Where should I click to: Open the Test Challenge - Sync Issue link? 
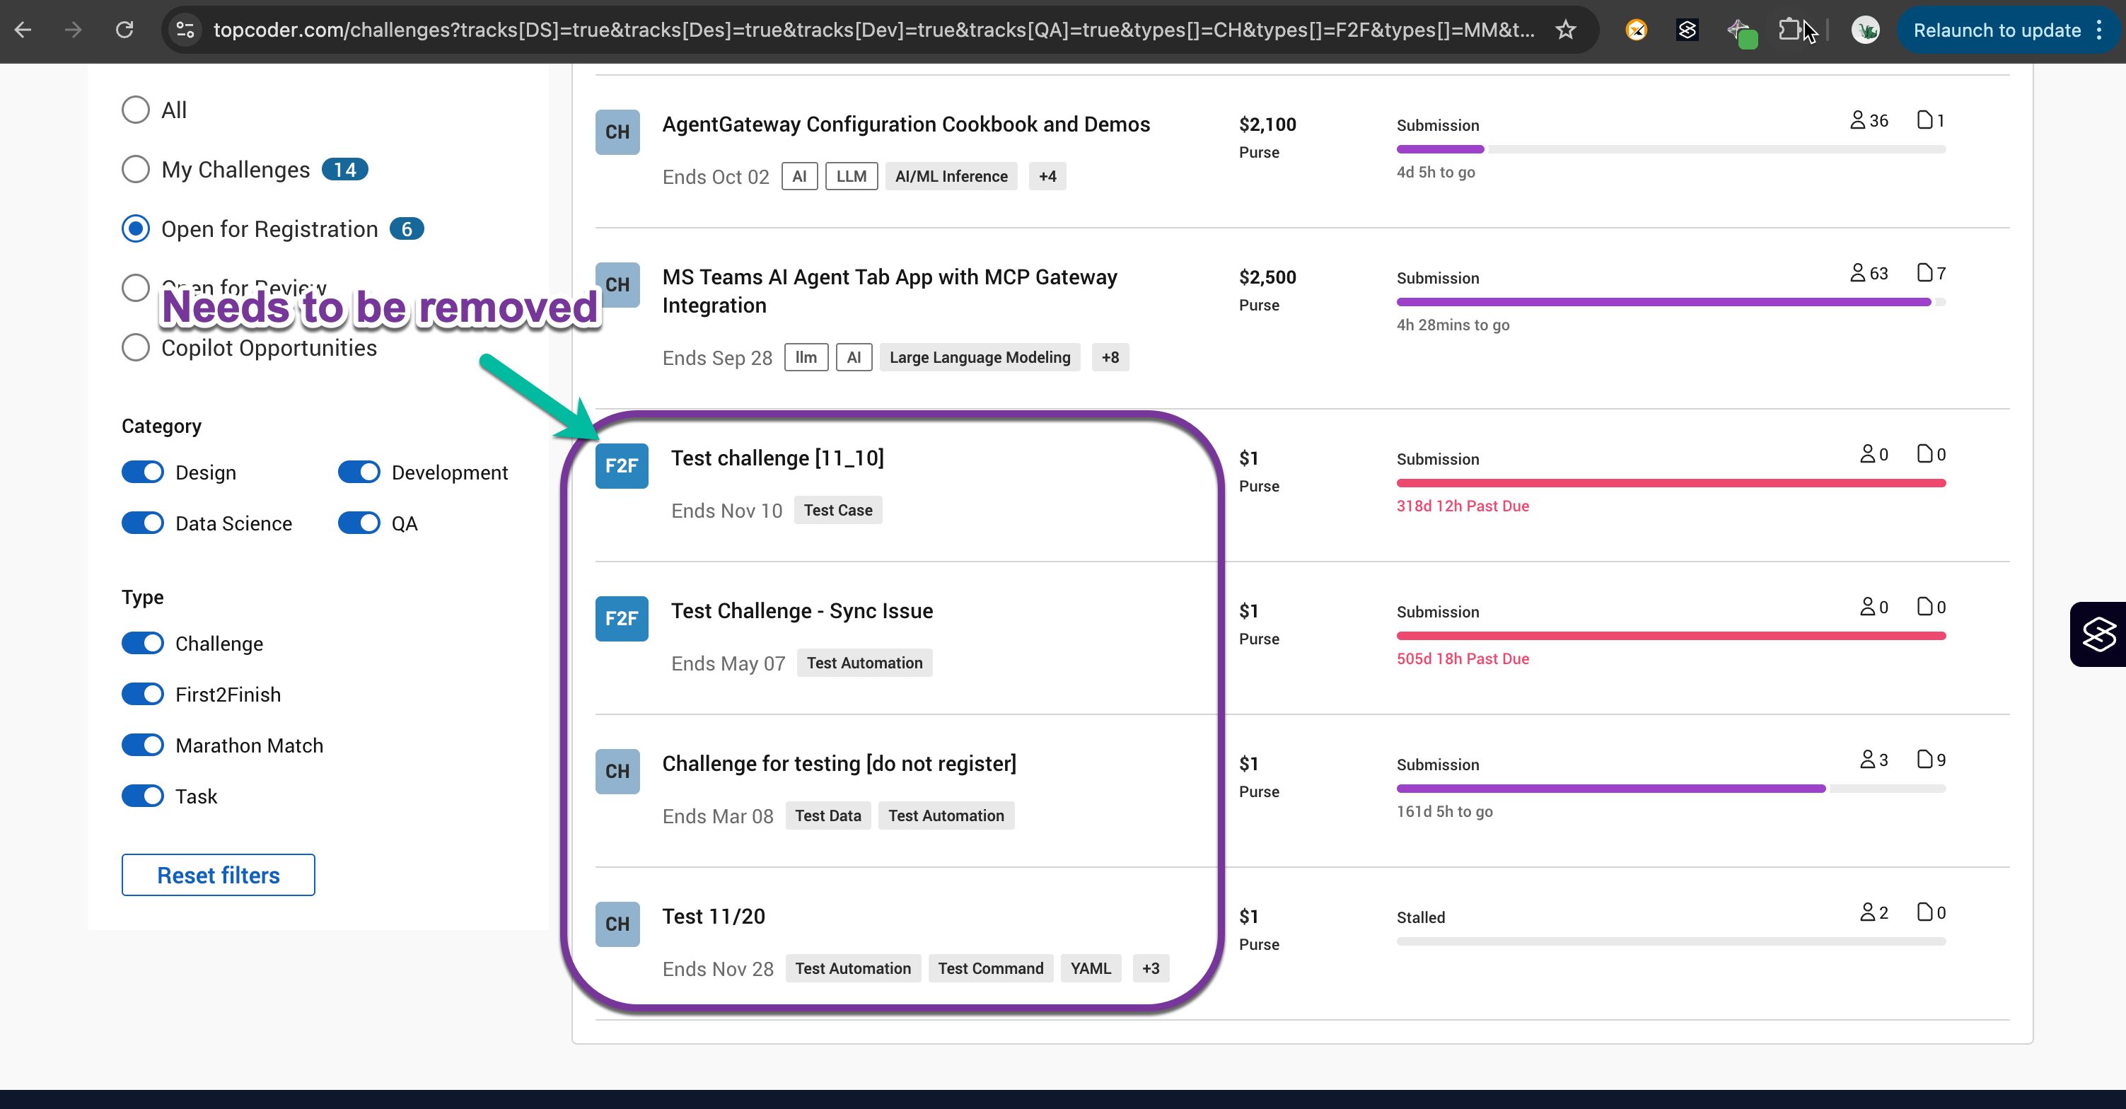801,610
